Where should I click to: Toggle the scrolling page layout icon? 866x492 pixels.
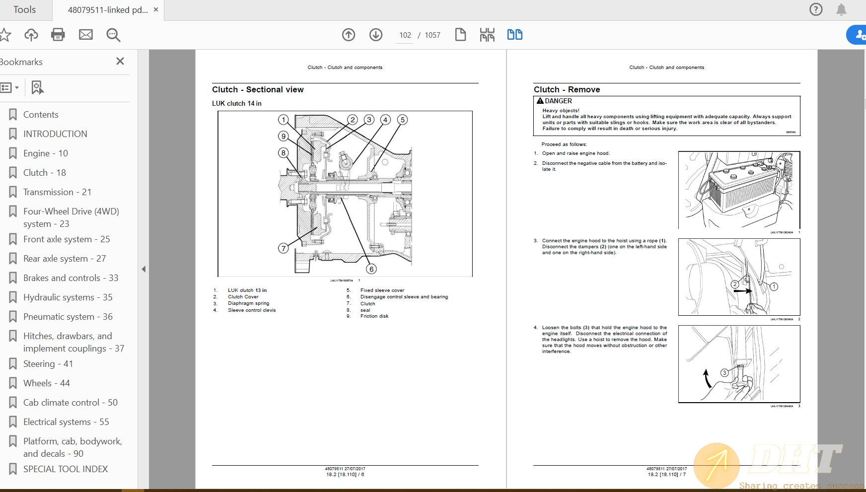click(487, 35)
